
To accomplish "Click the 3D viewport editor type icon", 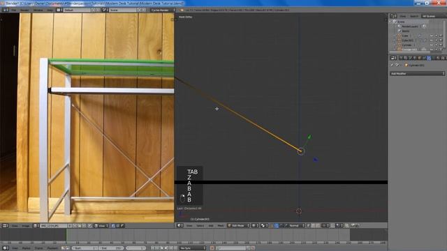I will [x=180, y=225].
